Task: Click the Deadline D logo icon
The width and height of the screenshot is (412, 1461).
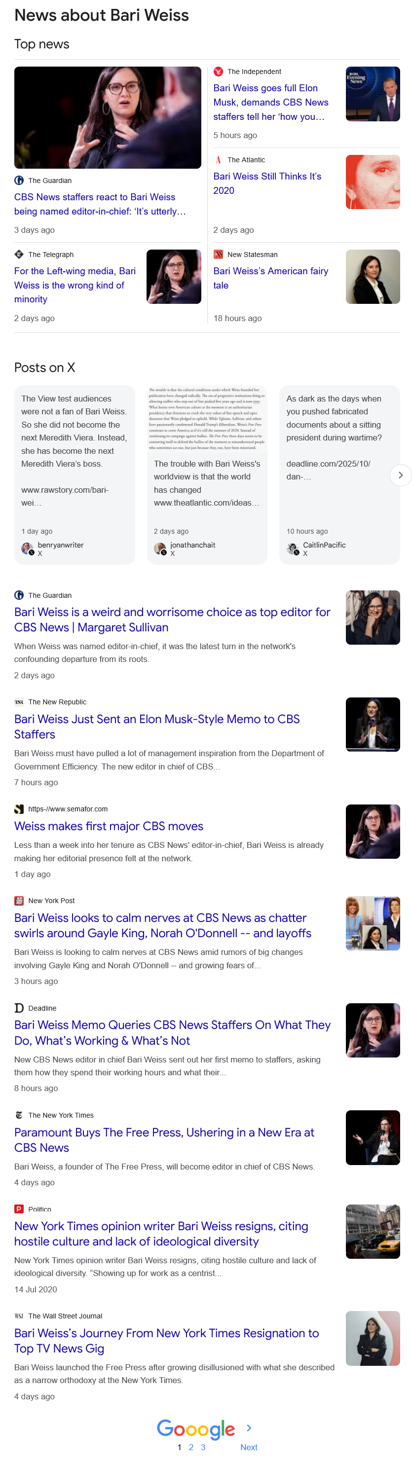Action: 19,1008
